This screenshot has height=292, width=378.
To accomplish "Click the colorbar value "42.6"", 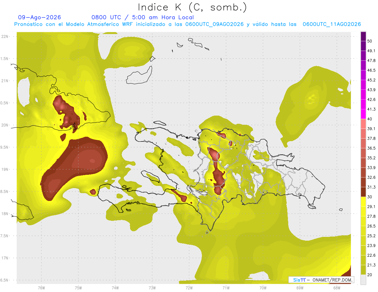I will (371, 100).
